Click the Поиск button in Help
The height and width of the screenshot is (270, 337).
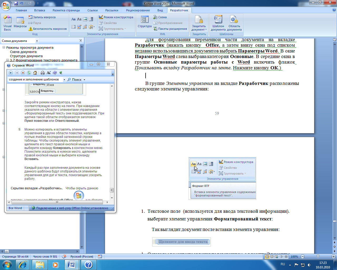point(75,80)
